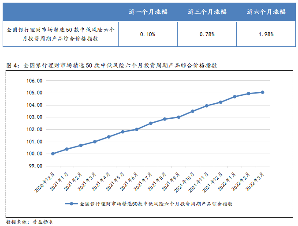
Task: Click the table row label for the 50款 index
Action: (61, 34)
